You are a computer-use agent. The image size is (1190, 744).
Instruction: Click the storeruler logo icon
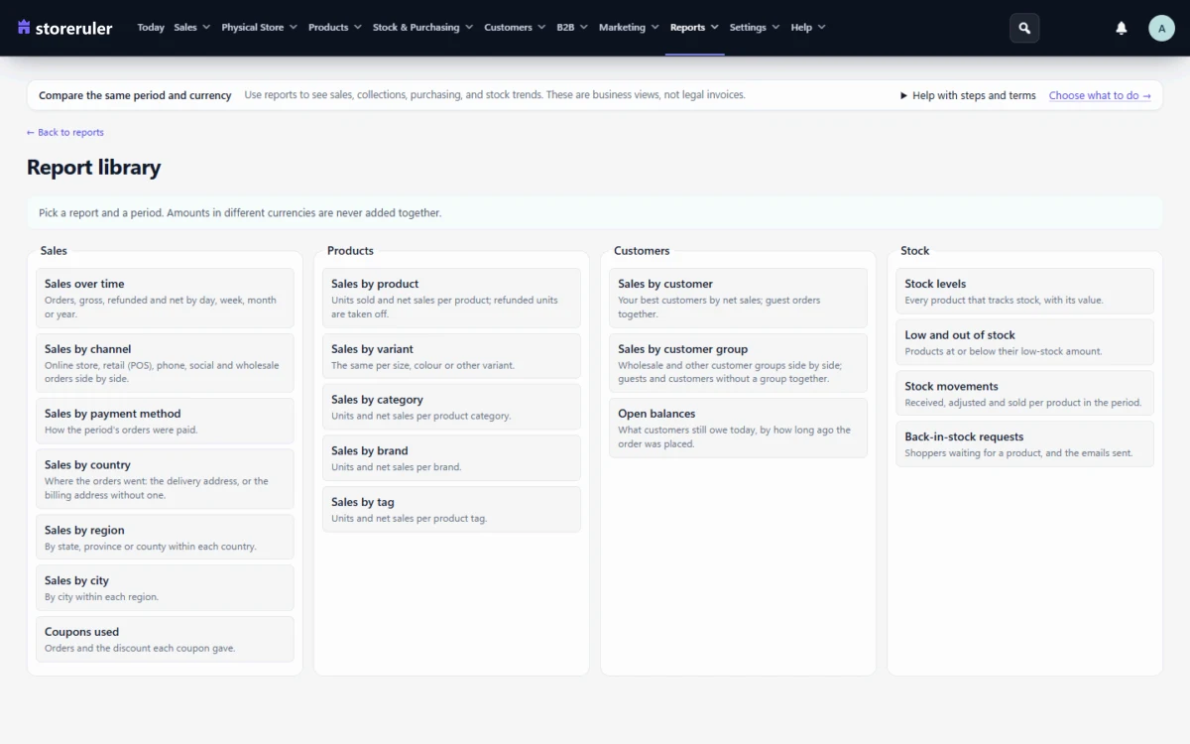pyautogui.click(x=25, y=28)
